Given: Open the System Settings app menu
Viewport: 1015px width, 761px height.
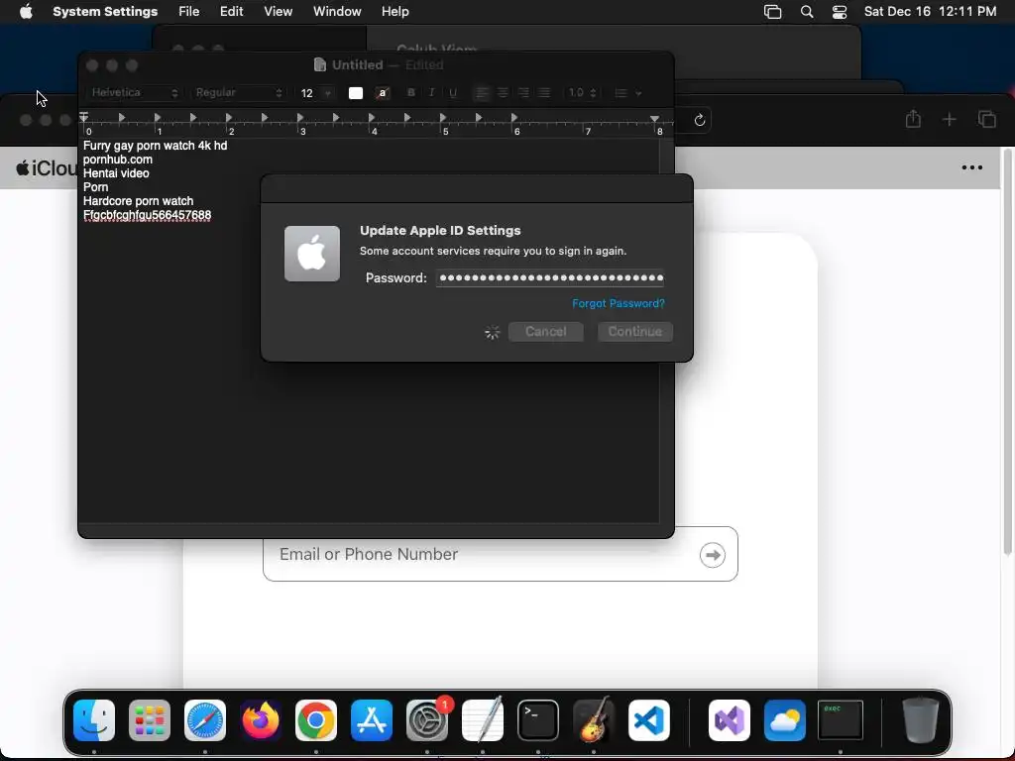Looking at the screenshot, I should click(x=105, y=12).
